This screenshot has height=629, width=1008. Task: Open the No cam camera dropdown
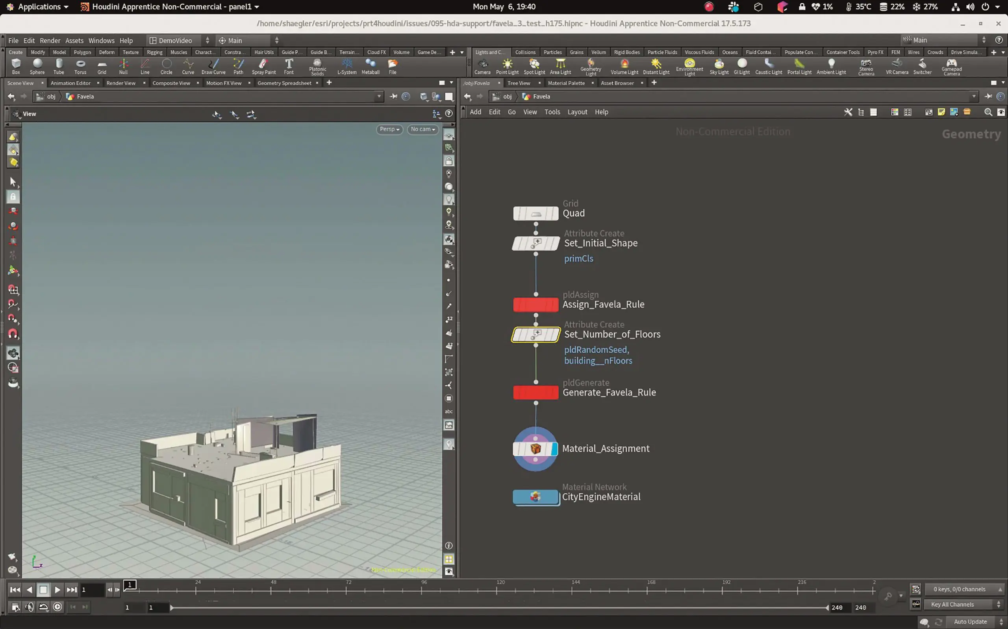422,129
